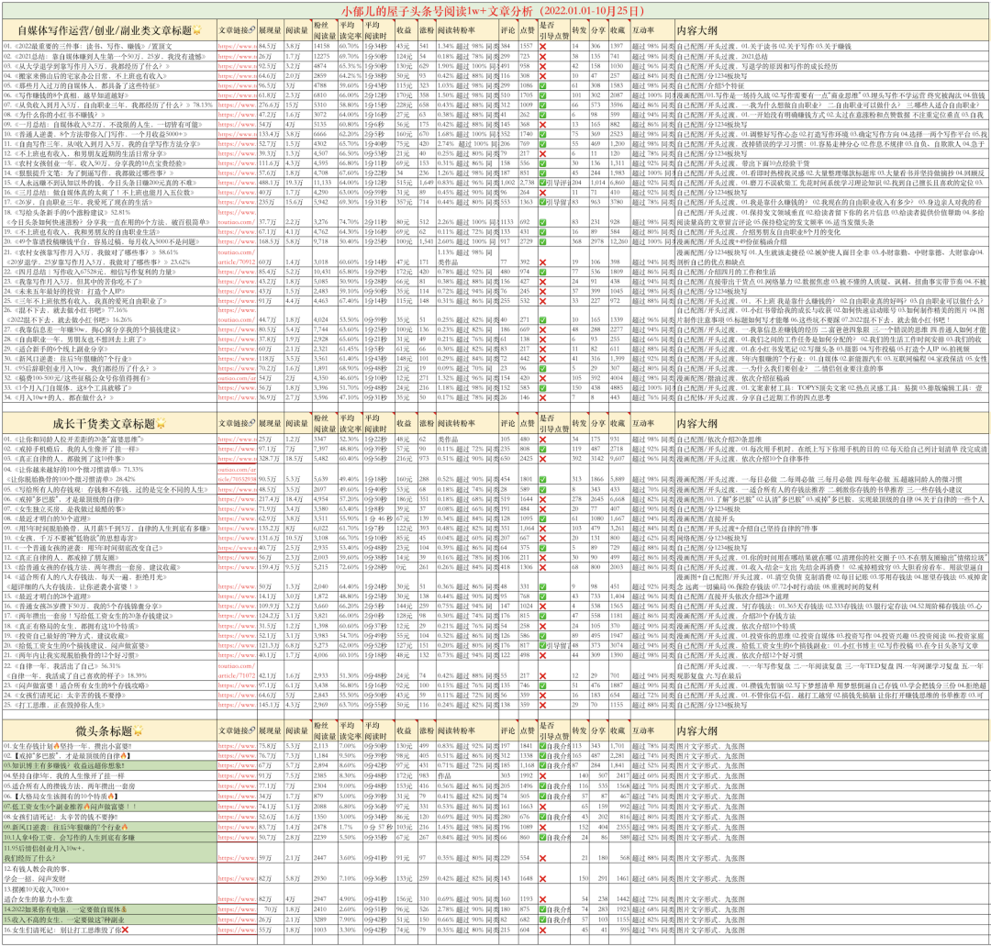Click the green check for 《那些月入过万的自媒体人》
The height and width of the screenshot is (947, 991).
pos(542,85)
